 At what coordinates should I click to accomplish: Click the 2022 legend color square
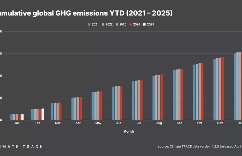pyautogui.click(x=103, y=24)
